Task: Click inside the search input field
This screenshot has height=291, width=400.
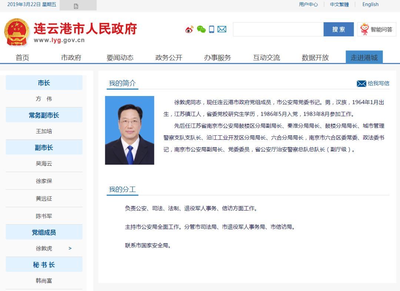Action: point(278,29)
